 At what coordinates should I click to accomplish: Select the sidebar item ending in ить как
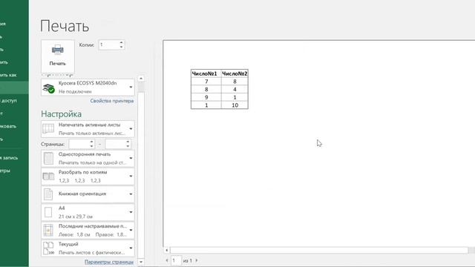tap(9, 75)
